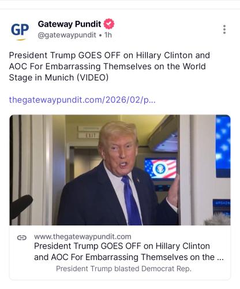Click the word Munich in the post text

point(59,77)
